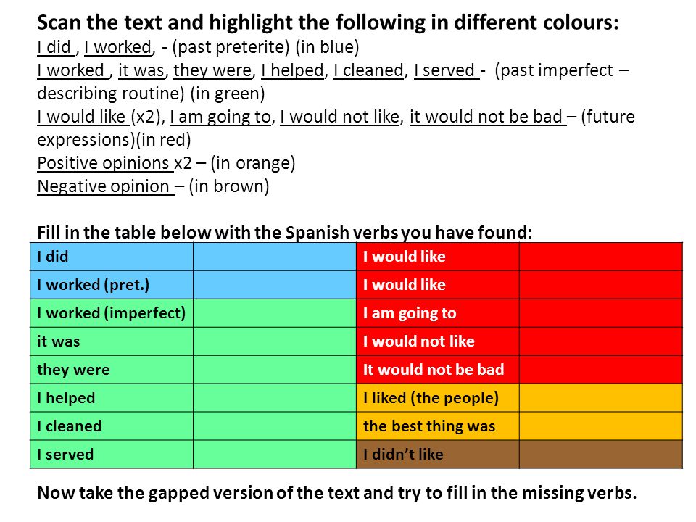696x522 pixels.
Task: Select the blank cell for 'It would not be bad'
Action: point(600,369)
